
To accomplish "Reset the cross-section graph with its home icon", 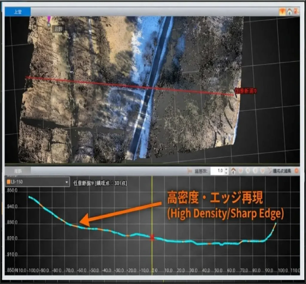I will (233, 171).
